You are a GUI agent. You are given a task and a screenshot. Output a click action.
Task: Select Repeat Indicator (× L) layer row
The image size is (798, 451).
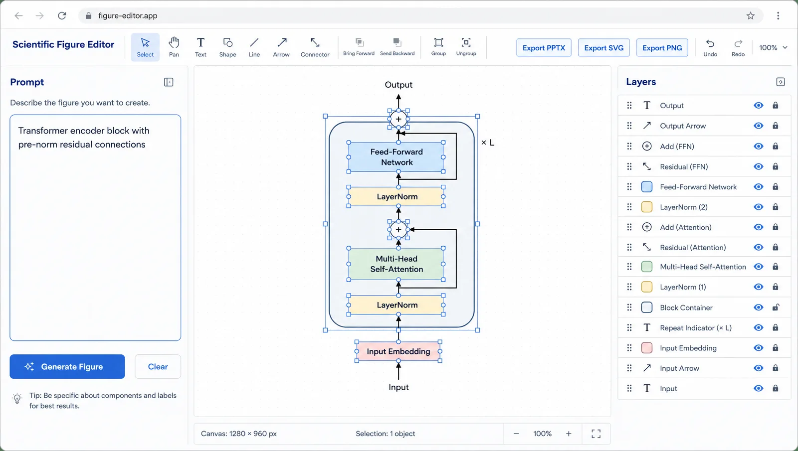click(704, 327)
